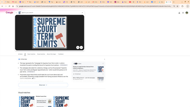The image size is (190, 107).
Task: Expand AI Overview with Show more
Action: (x=43, y=85)
